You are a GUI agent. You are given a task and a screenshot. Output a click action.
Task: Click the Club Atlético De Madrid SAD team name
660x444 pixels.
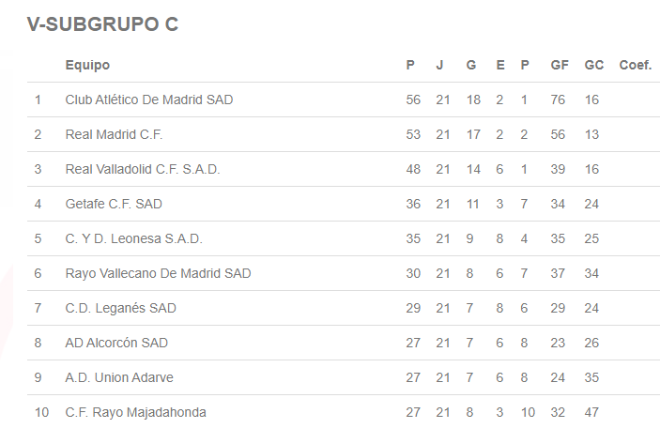coord(148,100)
